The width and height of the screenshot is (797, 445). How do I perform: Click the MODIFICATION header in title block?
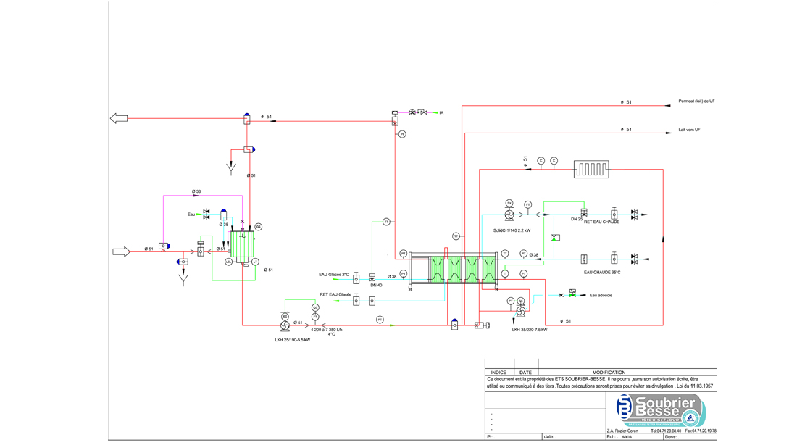[x=609, y=373]
